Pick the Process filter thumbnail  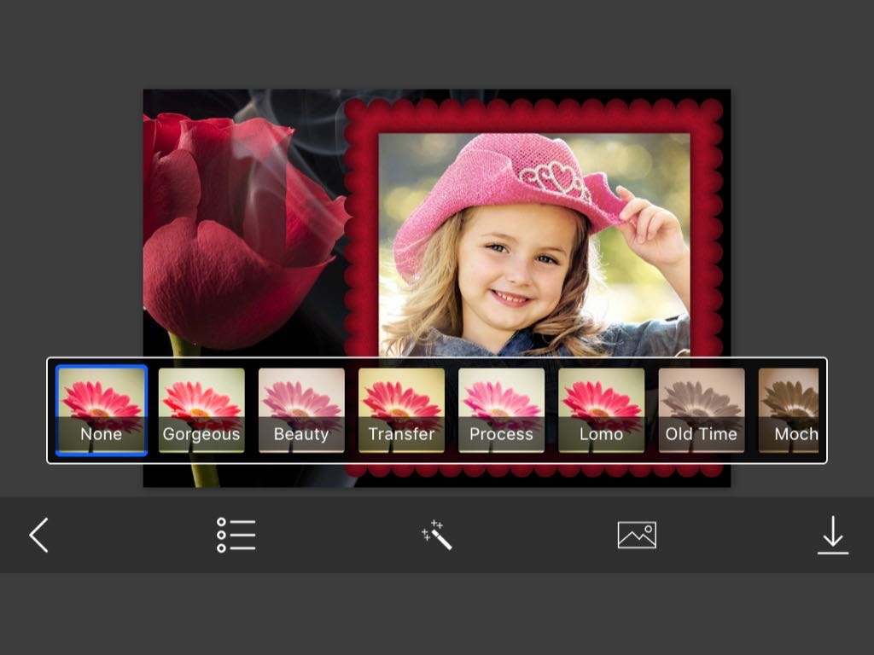(x=501, y=410)
